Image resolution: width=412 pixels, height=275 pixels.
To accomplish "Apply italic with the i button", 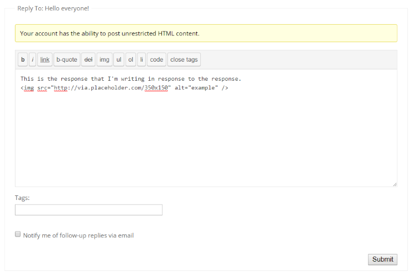I will click(x=32, y=60).
